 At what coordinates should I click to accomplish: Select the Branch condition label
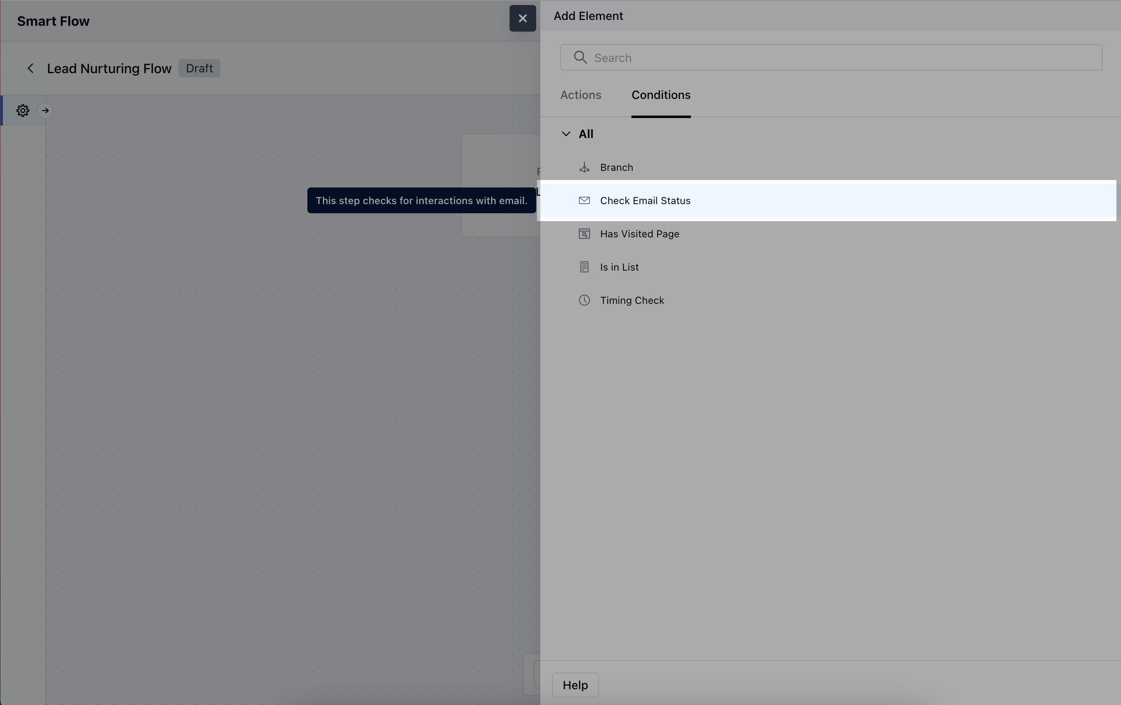pos(616,168)
